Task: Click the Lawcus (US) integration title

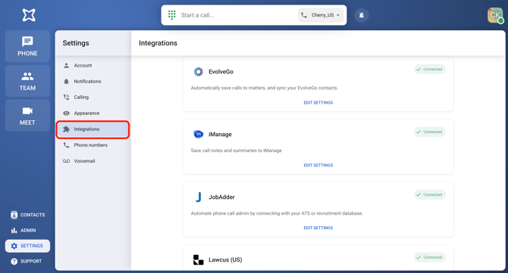Action: click(225, 259)
